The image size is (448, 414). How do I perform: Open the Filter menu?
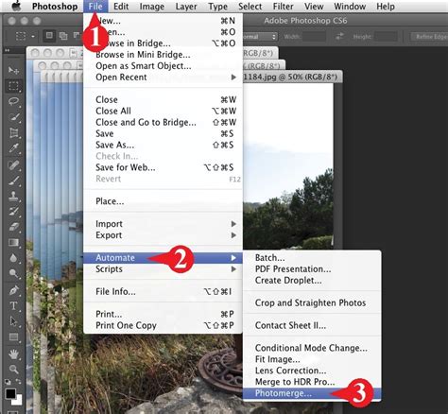tap(283, 7)
